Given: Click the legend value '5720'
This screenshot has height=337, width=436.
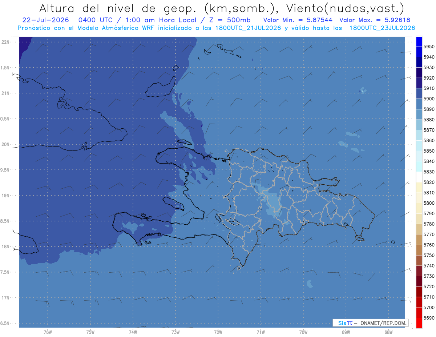Looking at the screenshot, I should click(429, 286).
